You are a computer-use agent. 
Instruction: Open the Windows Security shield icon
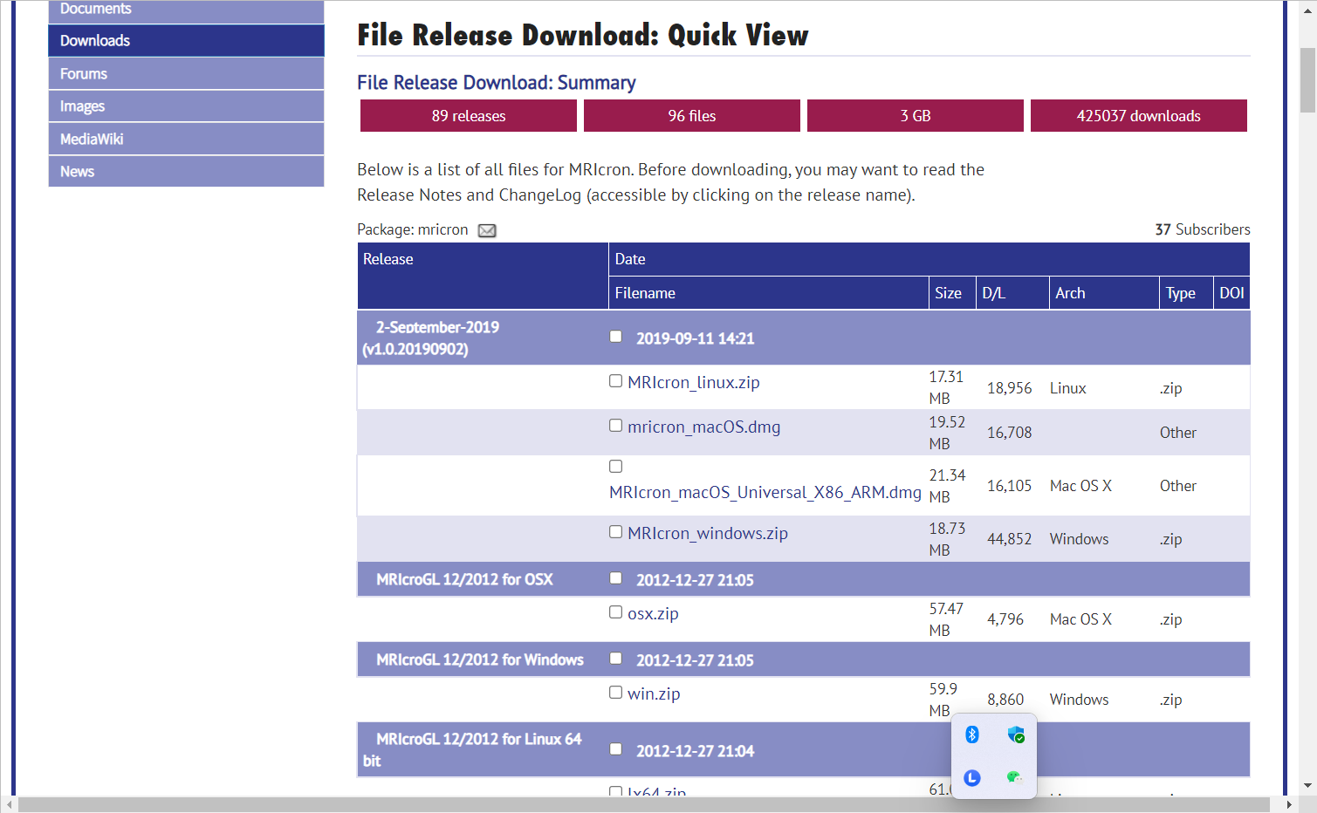(x=1016, y=735)
